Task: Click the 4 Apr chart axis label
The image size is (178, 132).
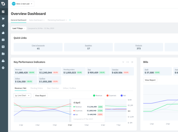Action: (70, 125)
